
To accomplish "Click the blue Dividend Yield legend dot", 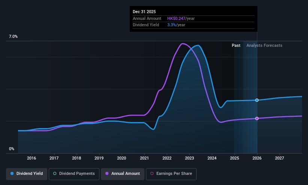I will coord(12,174).
